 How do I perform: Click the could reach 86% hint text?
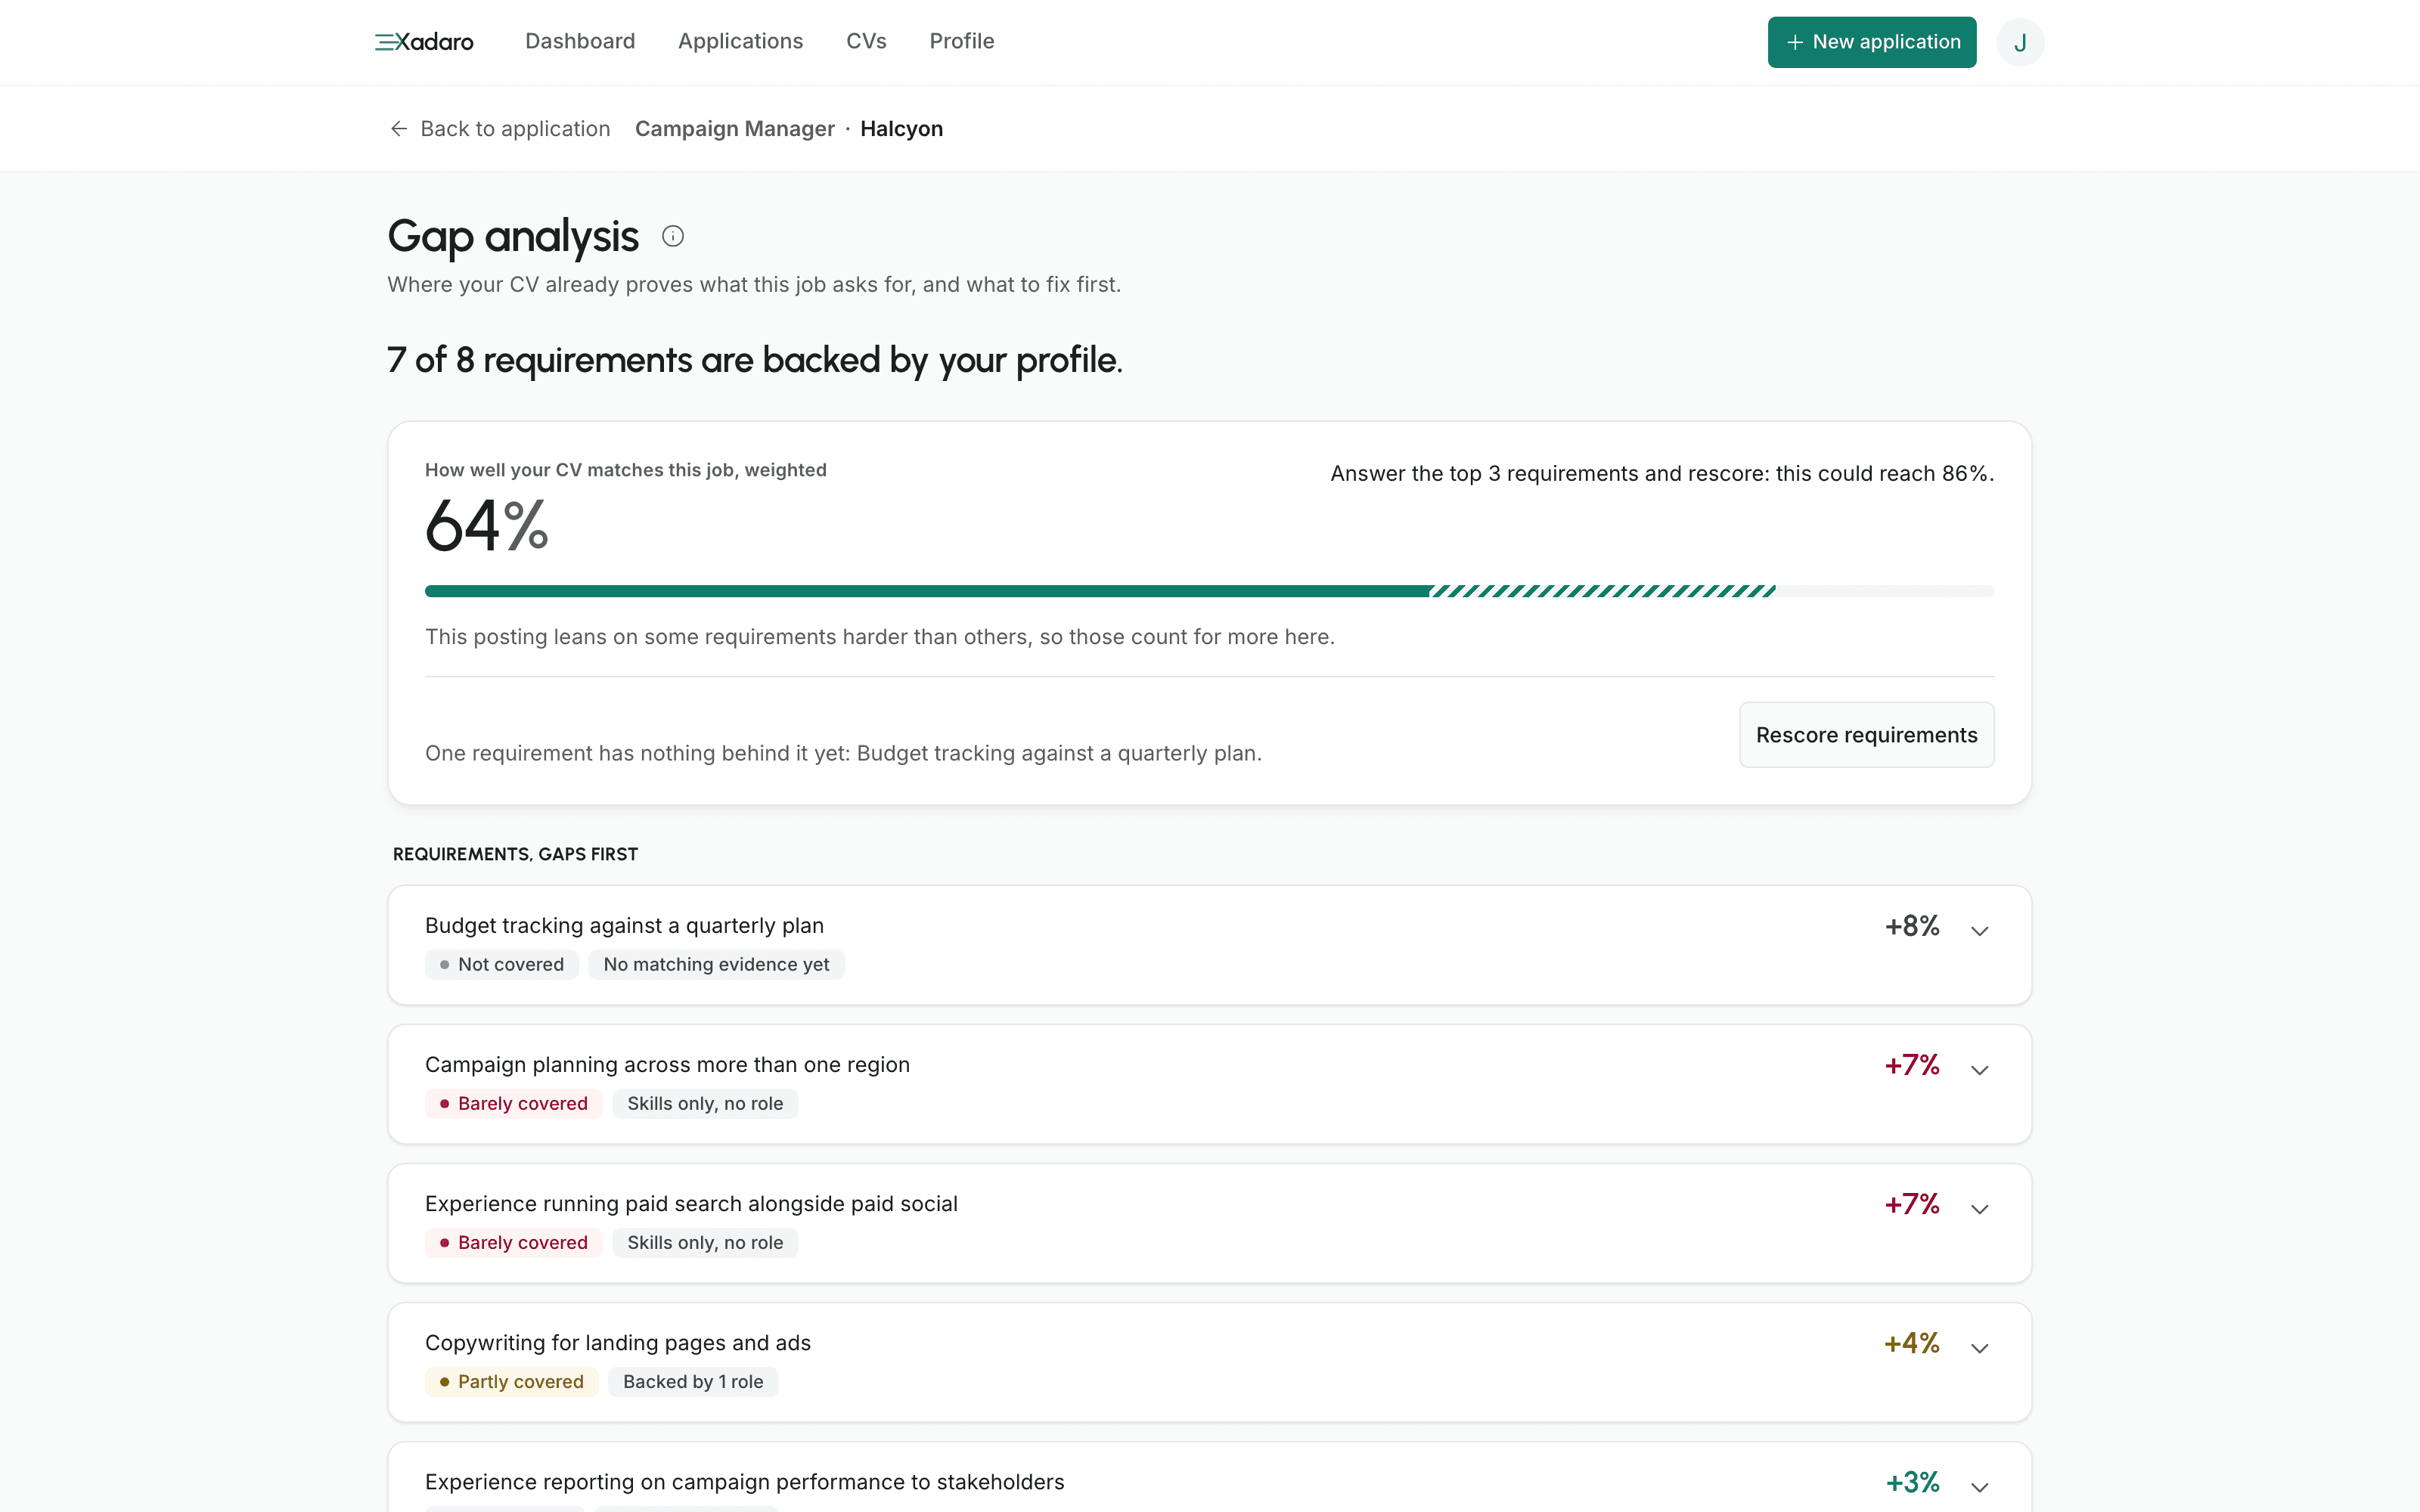pos(1662,474)
